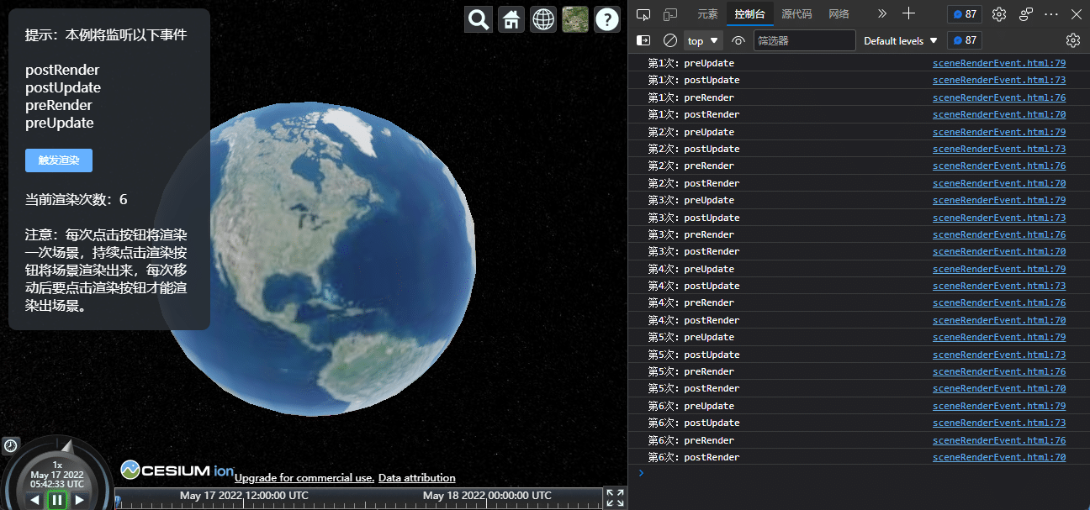Open the Cesium geocoder search icon
1090x510 pixels.
tap(479, 19)
